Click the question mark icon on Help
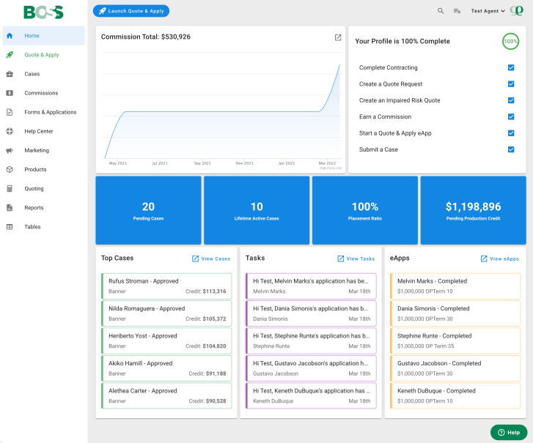This screenshot has height=443, width=533. click(501, 433)
